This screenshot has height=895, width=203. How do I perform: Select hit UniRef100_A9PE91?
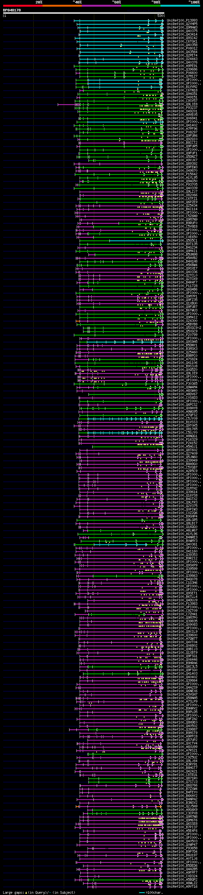click(182, 66)
